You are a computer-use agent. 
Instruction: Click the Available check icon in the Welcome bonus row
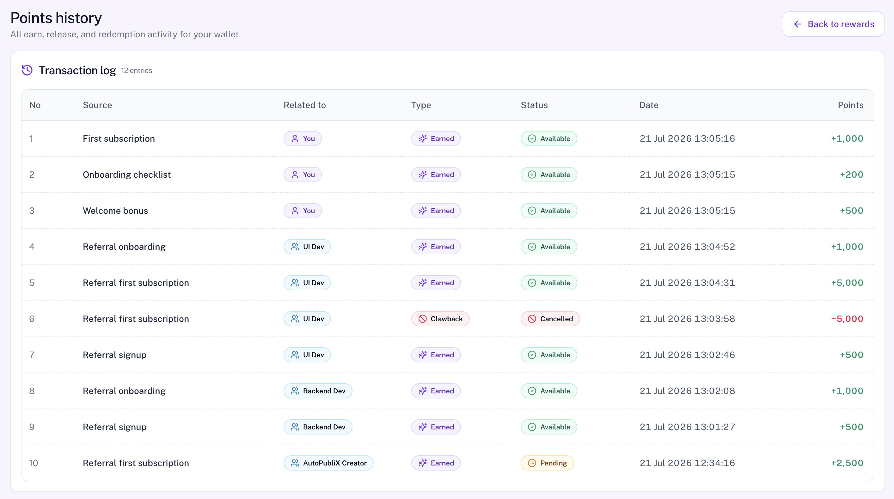532,211
